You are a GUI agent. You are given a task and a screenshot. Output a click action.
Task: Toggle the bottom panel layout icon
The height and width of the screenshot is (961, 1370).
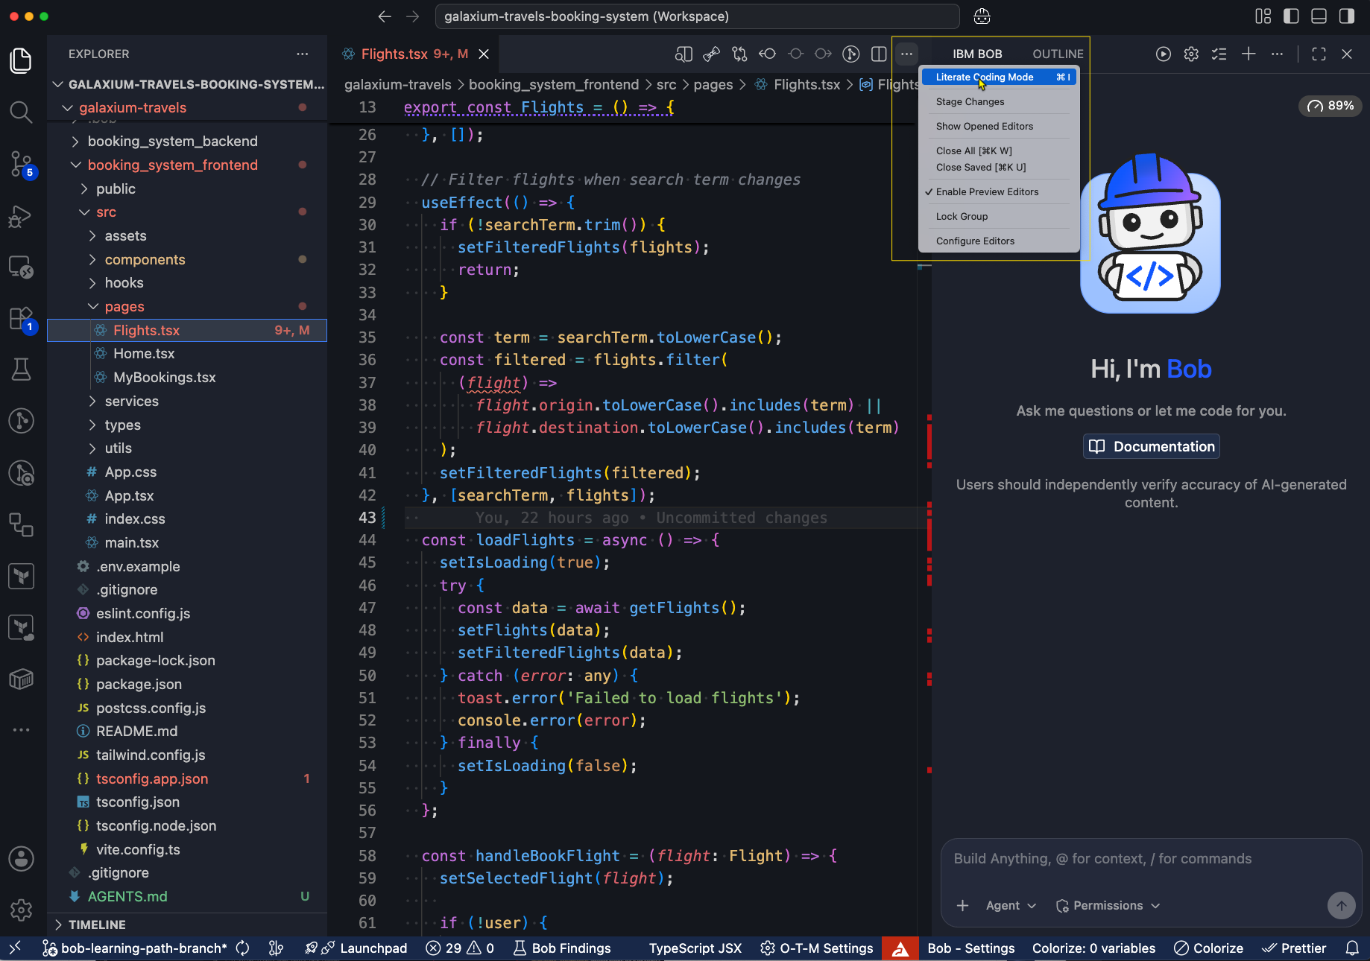click(x=1319, y=16)
